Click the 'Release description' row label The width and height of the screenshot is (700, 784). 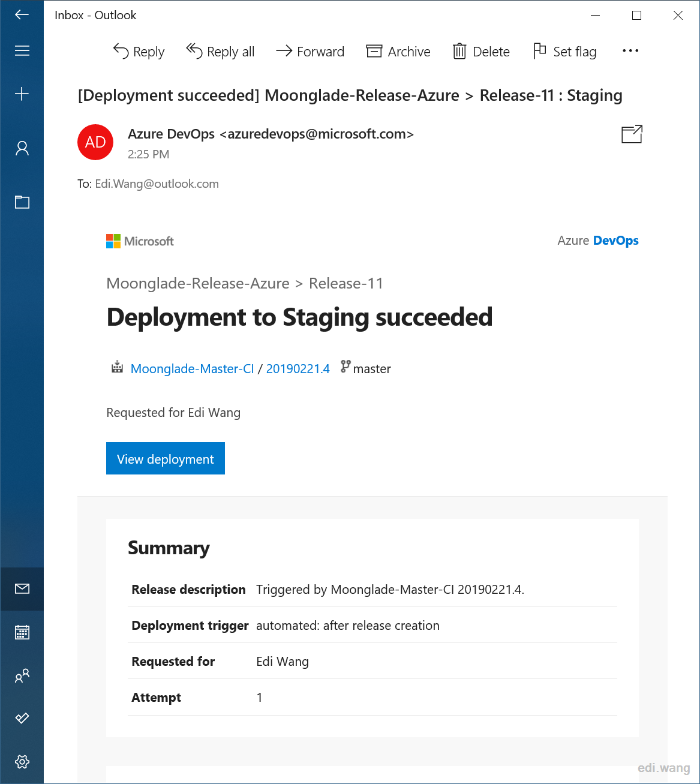[188, 590]
